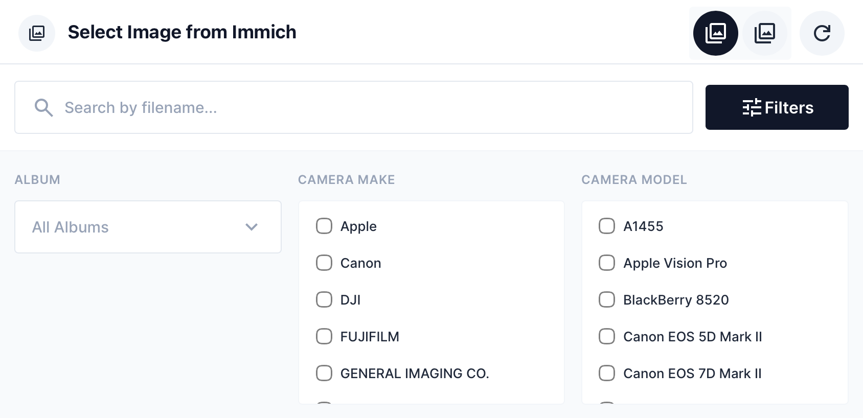Image resolution: width=863 pixels, height=418 pixels.
Task: Check the Canon EOS 5D Mark II model
Action: tap(606, 336)
